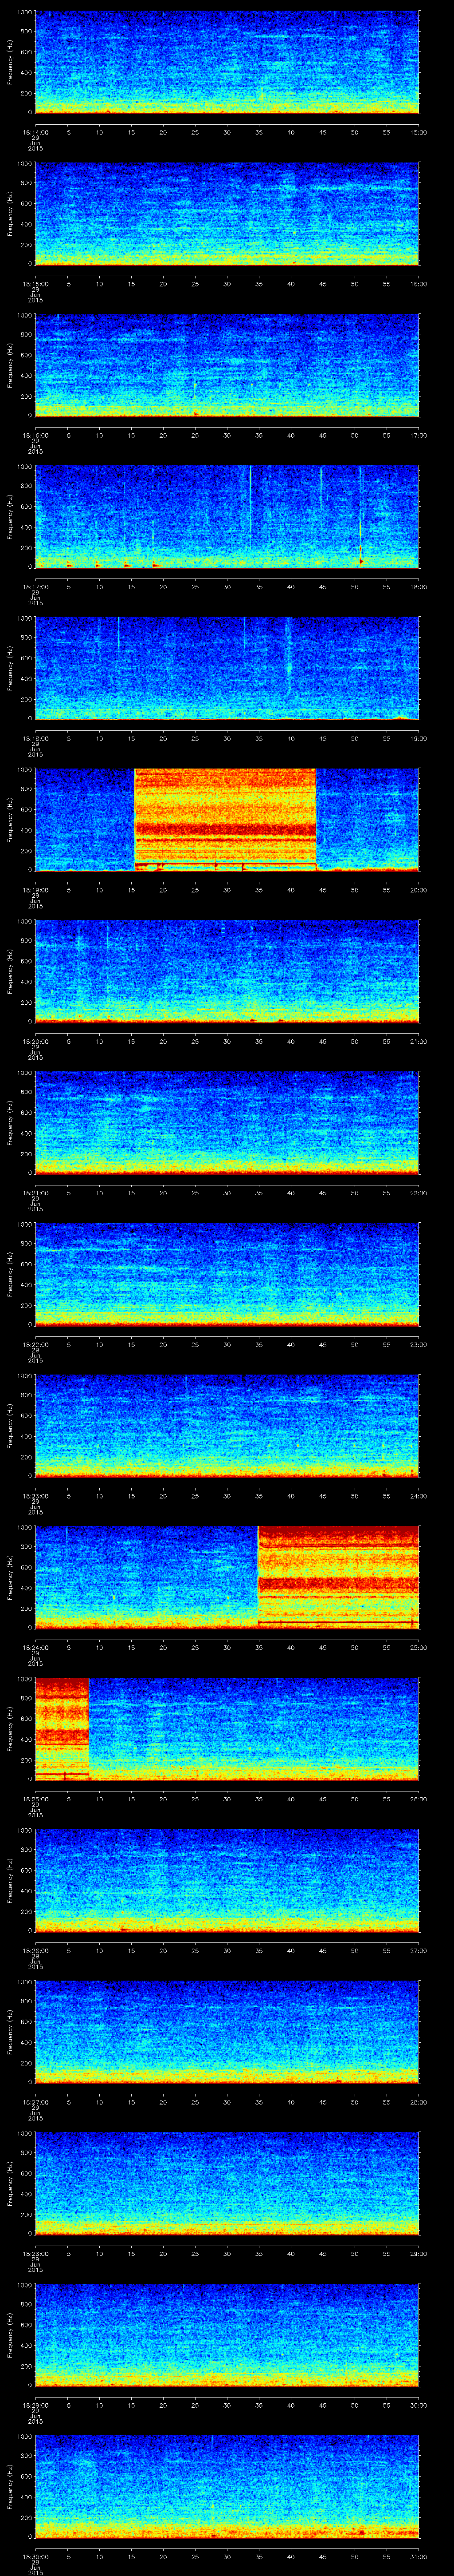
Task: Click the 10-second tick under 18:25 spectrogram
Action: [99, 1799]
